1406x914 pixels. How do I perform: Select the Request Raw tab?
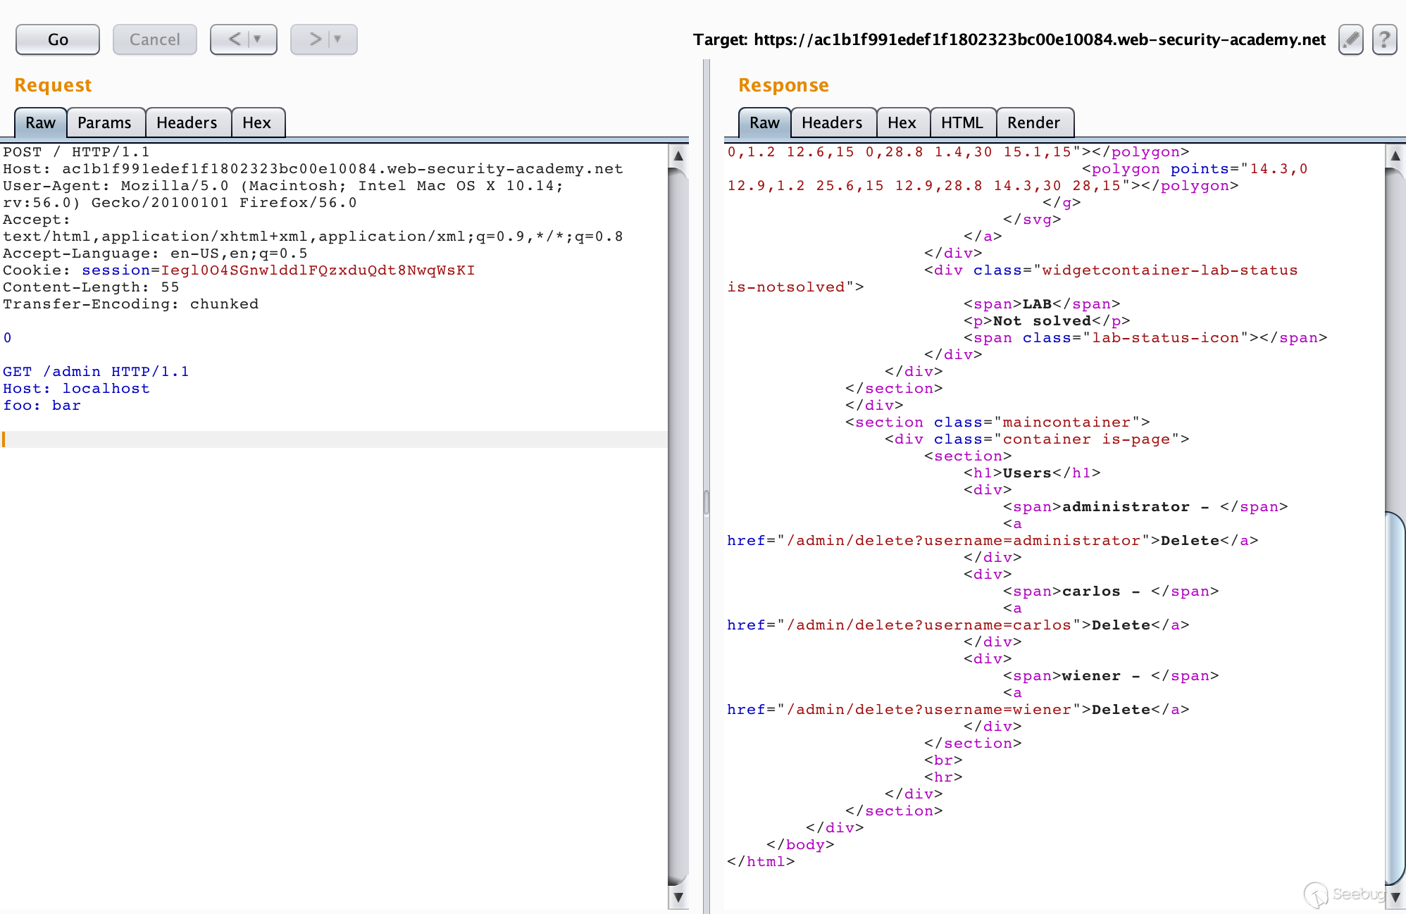click(40, 123)
